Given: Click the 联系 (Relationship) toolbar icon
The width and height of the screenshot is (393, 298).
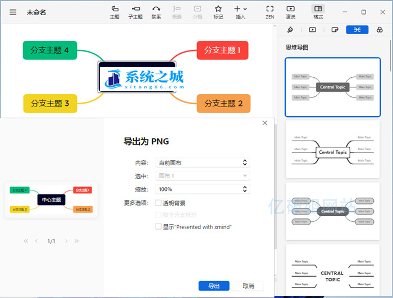Looking at the screenshot, I should (x=156, y=12).
